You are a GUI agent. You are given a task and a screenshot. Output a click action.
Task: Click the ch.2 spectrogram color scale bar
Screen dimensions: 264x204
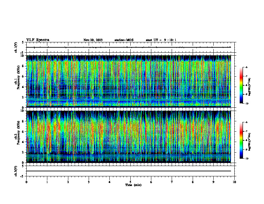[x=241, y=140]
